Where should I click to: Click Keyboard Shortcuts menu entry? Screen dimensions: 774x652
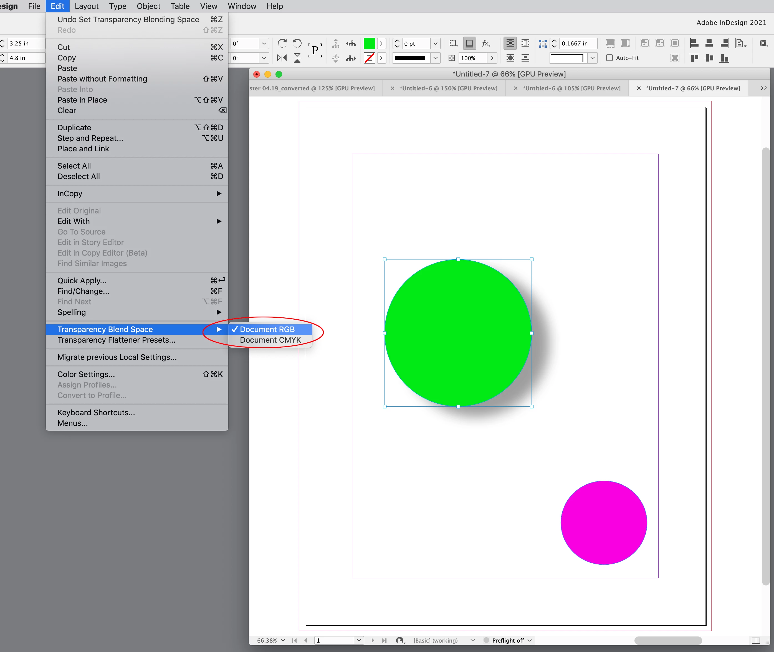[96, 412]
